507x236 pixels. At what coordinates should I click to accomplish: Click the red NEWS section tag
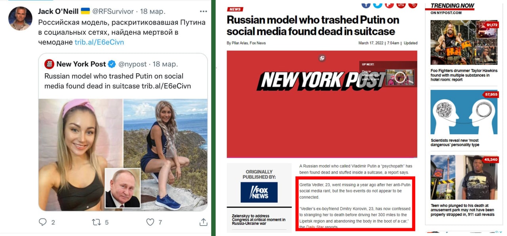click(235, 9)
